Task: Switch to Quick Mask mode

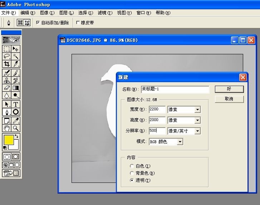Action: tap(16, 157)
